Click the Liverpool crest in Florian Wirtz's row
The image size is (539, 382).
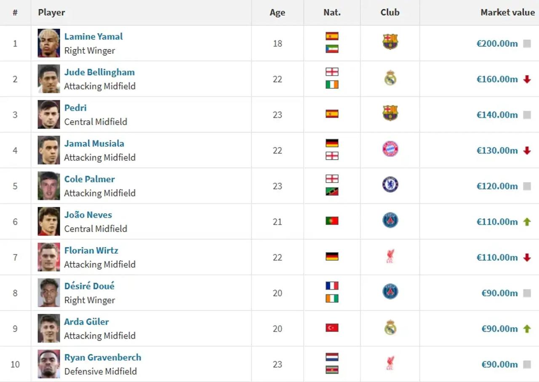pos(390,256)
